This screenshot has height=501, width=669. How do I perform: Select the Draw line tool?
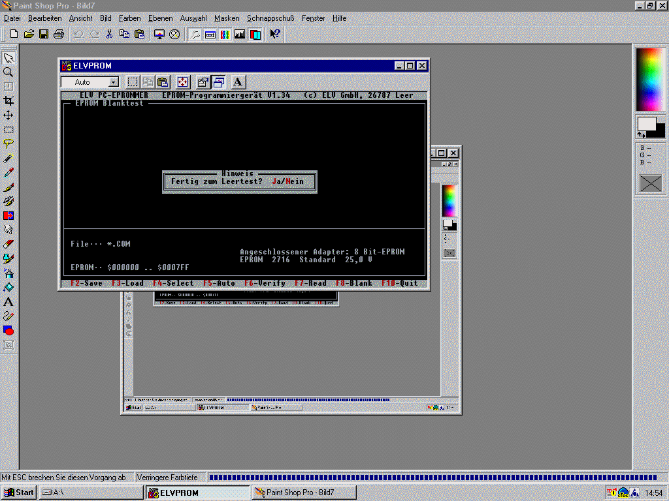pyautogui.click(x=8, y=316)
